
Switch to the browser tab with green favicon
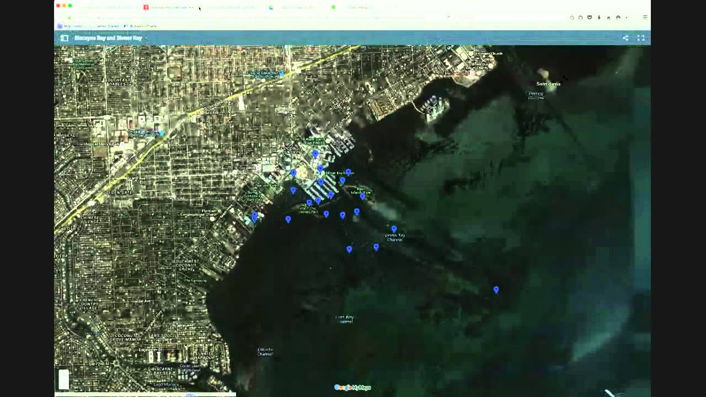coord(333,7)
